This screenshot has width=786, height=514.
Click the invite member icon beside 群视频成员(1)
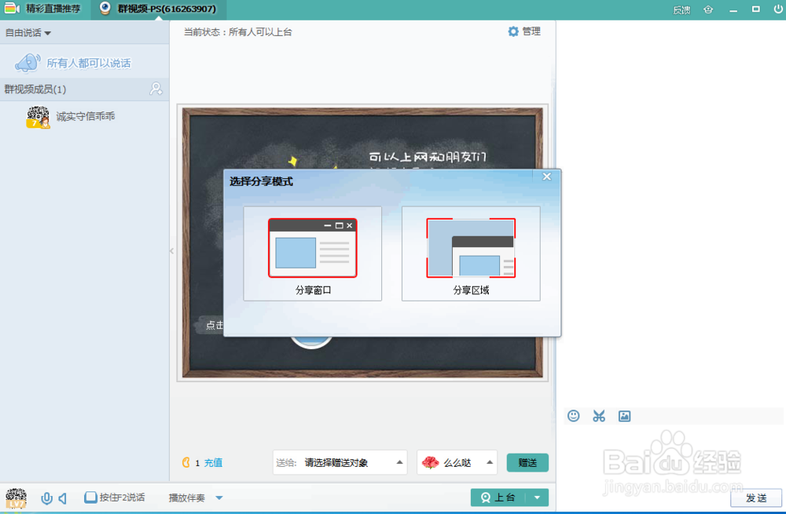(156, 89)
